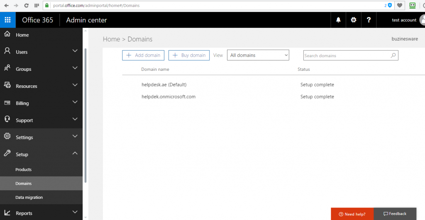Open the helpdek.onmicrosoft.com domain row
The image size is (425, 220).
coord(169,97)
